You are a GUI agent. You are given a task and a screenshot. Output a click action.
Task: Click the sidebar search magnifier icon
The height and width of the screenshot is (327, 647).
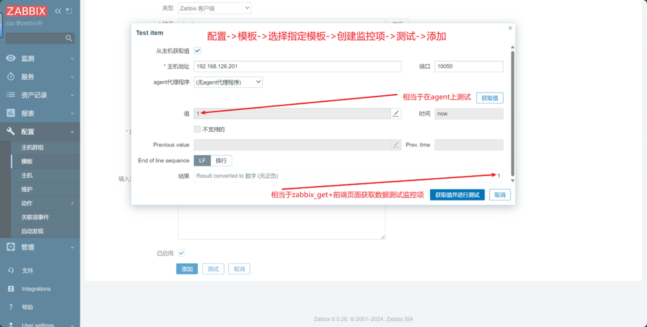click(x=69, y=38)
